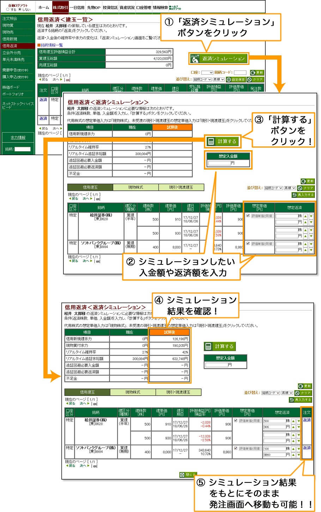Open 余力情報 link in left sidebar
Screen dimensions: 321x512
coord(18,138)
